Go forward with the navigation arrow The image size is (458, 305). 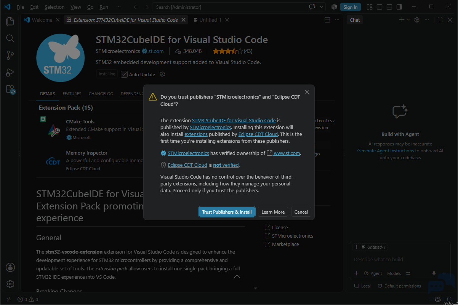146,7
